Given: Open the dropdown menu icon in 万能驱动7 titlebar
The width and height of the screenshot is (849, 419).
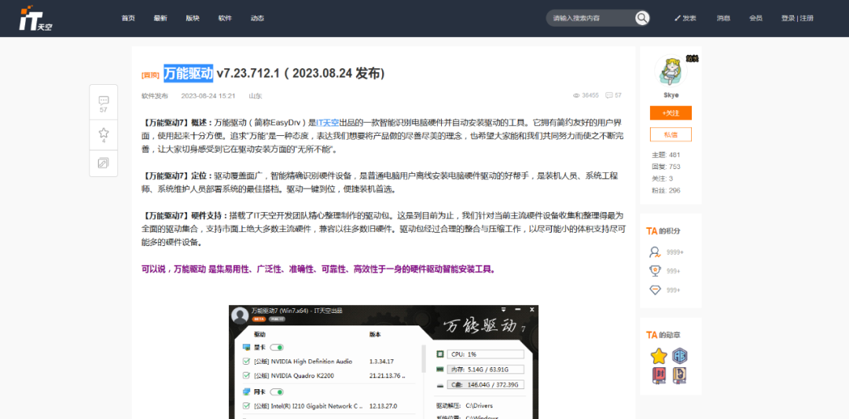Looking at the screenshot, I should 504,311.
